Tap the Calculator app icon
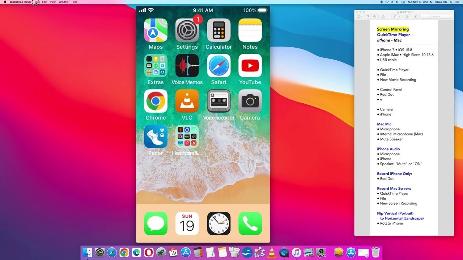This screenshot has height=260, width=463. pyautogui.click(x=218, y=30)
